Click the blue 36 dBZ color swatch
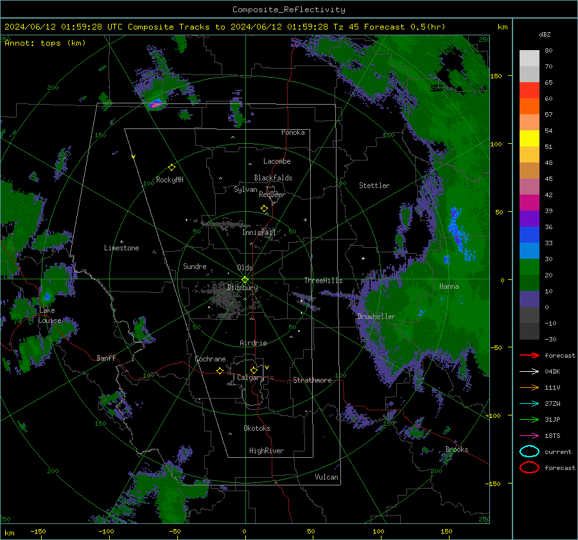This screenshot has width=578, height=540. click(529, 234)
